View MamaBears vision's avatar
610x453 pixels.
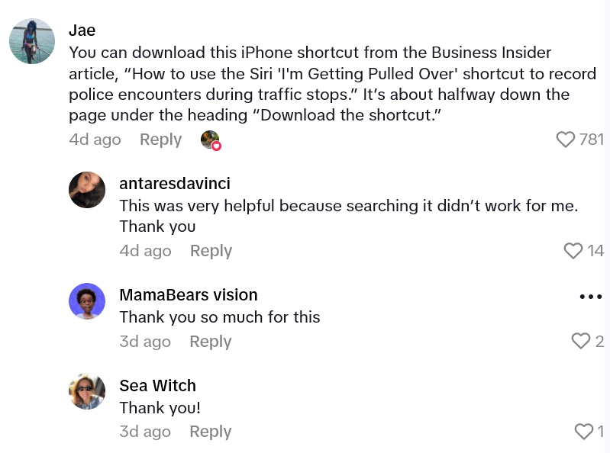click(87, 301)
